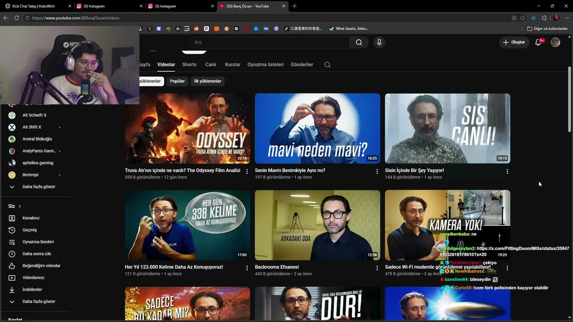Play the Sis Canlı video thumbnail
The image size is (573, 322).
(x=448, y=128)
